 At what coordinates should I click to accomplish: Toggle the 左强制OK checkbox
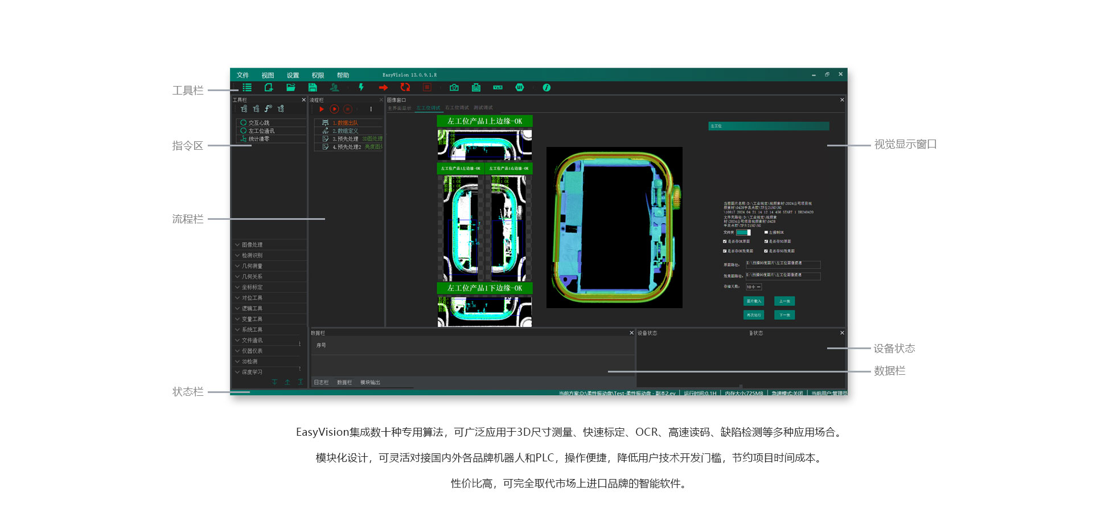[x=766, y=232]
